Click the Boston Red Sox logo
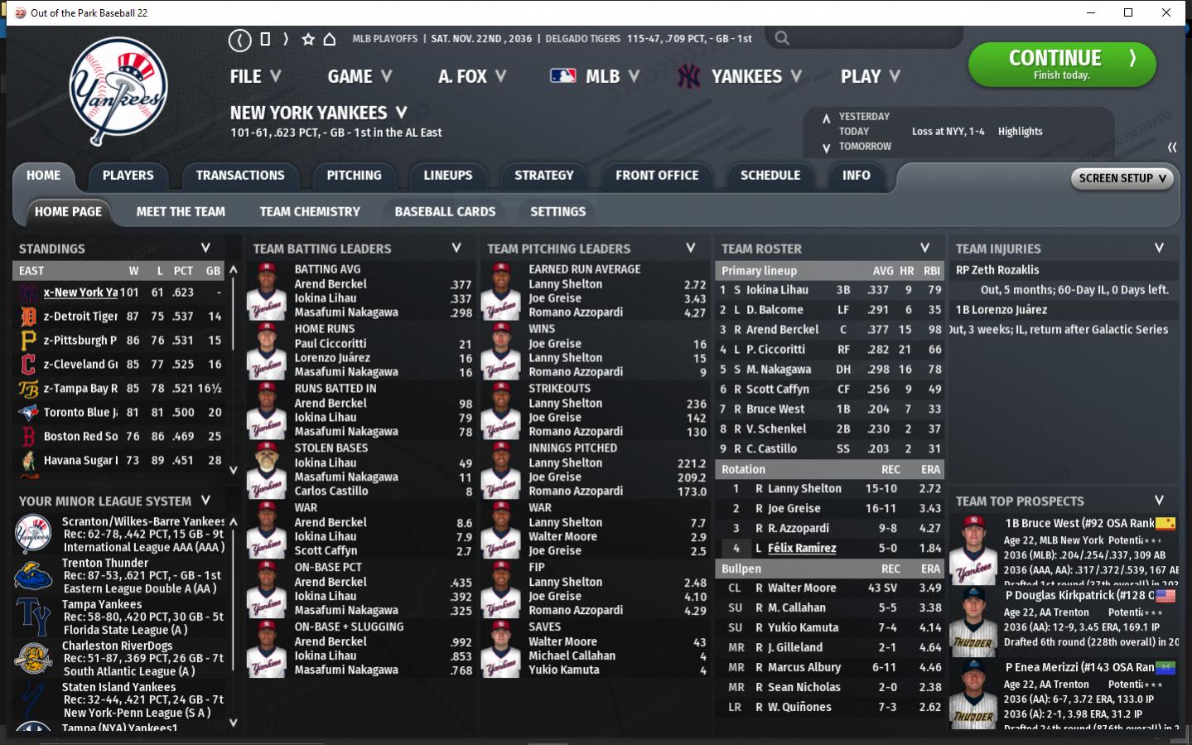 pos(28,437)
